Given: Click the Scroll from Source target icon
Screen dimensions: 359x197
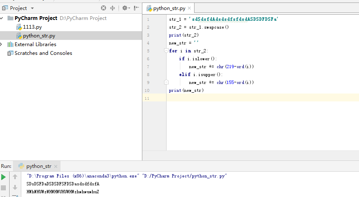Looking at the screenshot, I should [x=104, y=8].
